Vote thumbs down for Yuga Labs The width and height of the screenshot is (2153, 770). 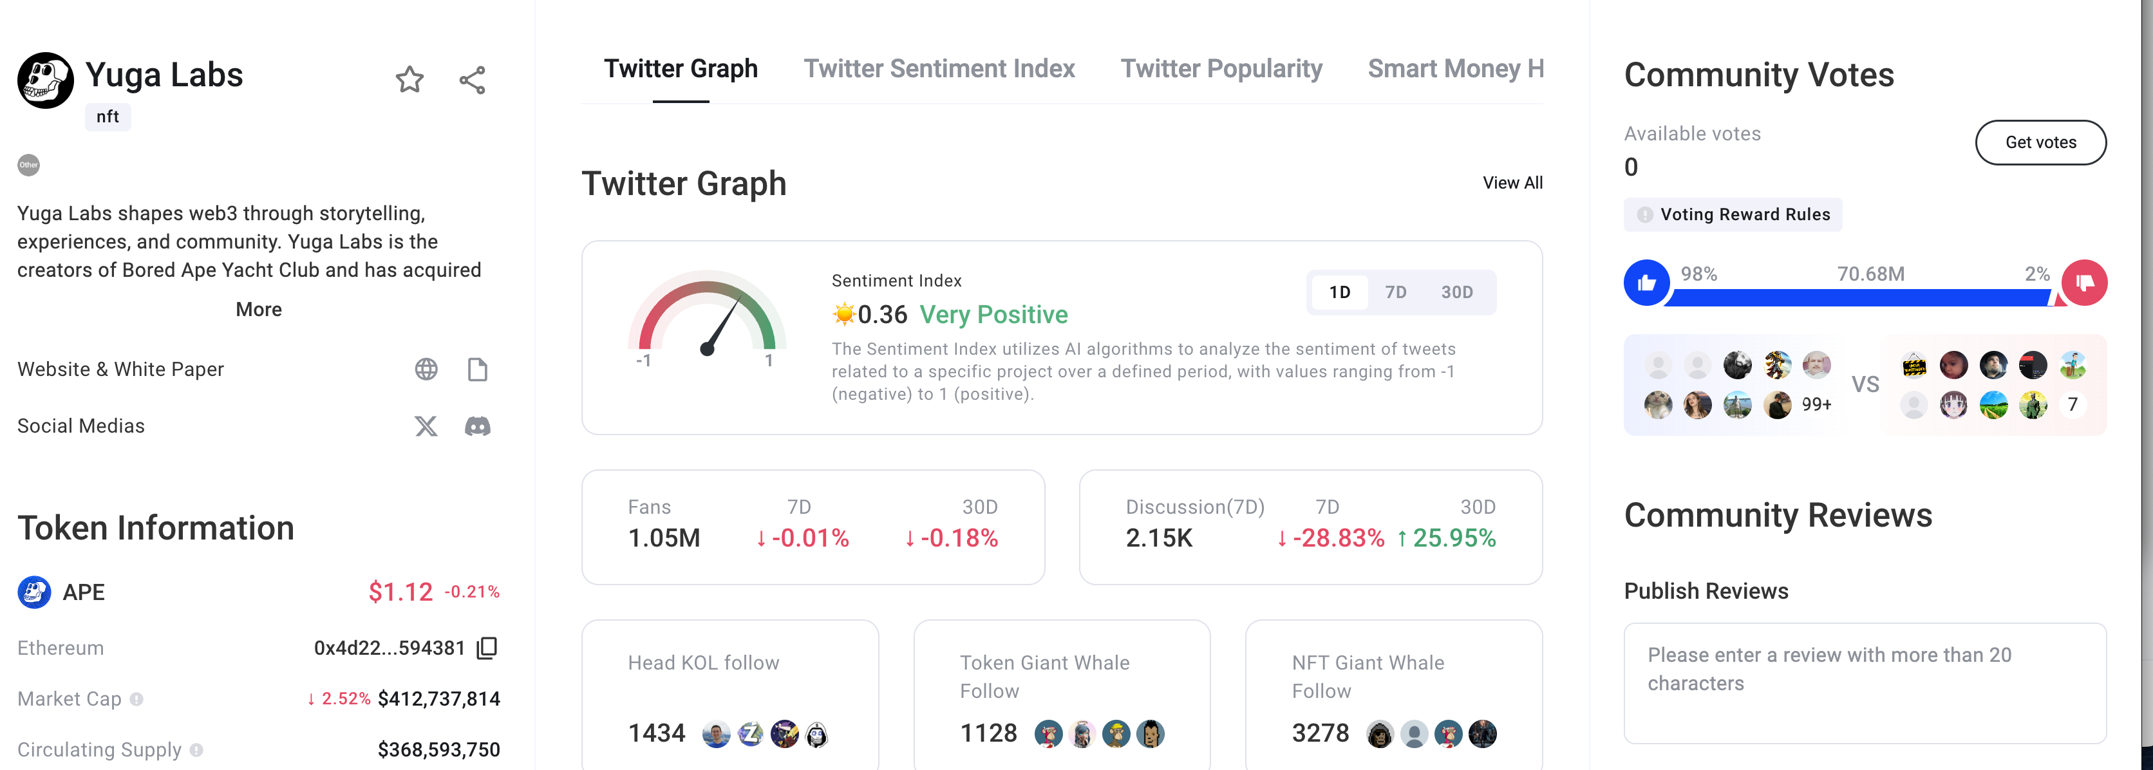(x=2085, y=283)
